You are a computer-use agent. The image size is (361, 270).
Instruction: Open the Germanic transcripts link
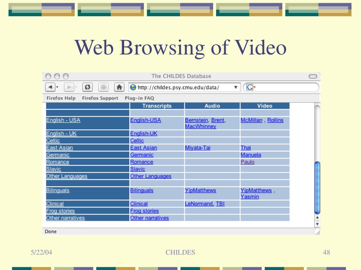pyautogui.click(x=142, y=155)
